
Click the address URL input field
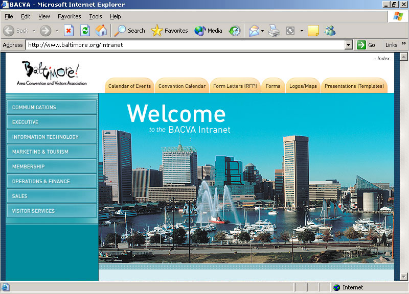[184, 45]
